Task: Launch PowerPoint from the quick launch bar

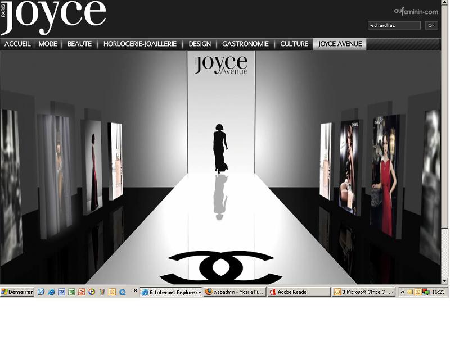Action: 82,292
